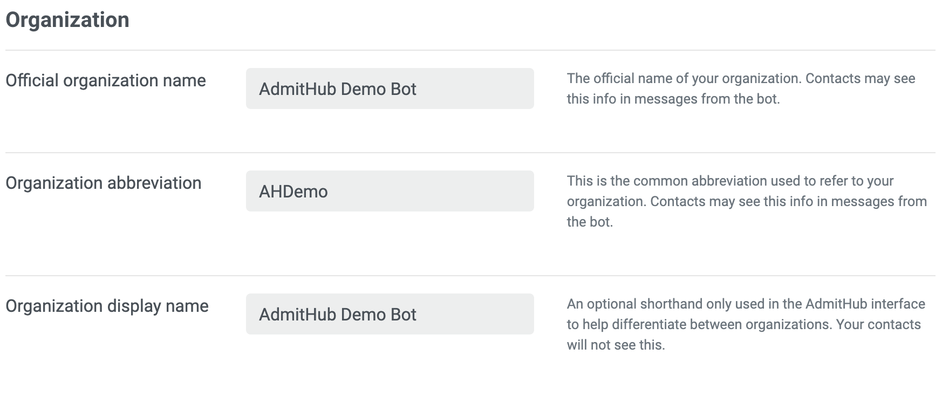Select the Organization abbreviation field with AHDemo
Screen dimensions: 942x396
pyautogui.click(x=390, y=191)
